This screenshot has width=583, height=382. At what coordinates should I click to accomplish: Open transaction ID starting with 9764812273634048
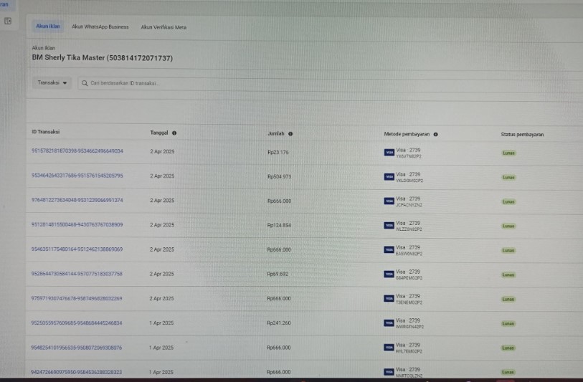(77, 200)
